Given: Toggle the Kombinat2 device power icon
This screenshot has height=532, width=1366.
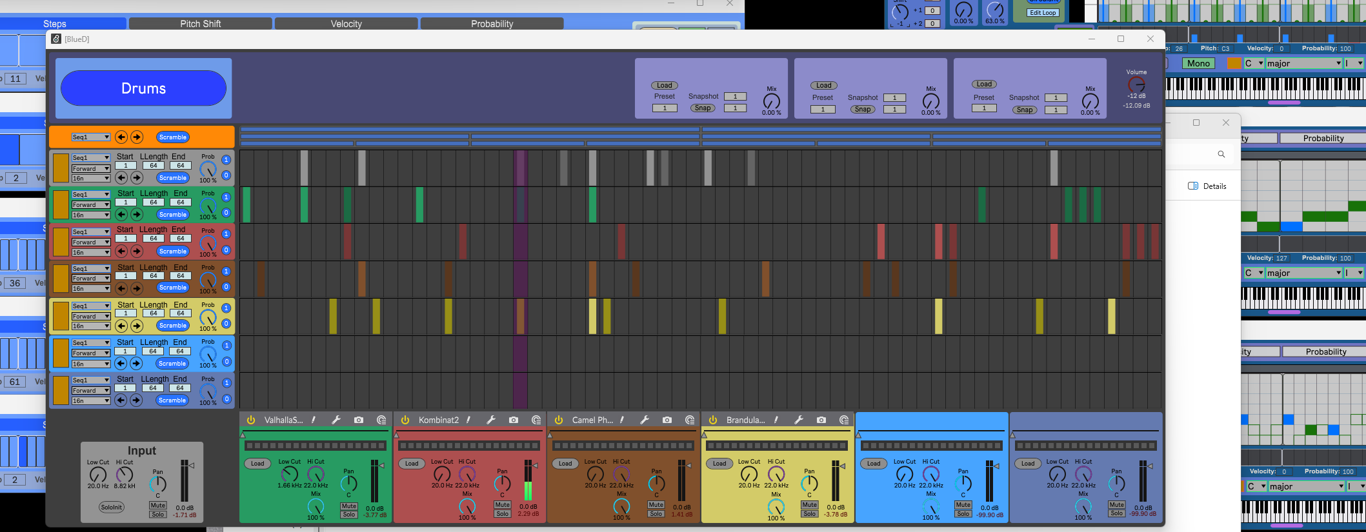Looking at the screenshot, I should tap(405, 420).
